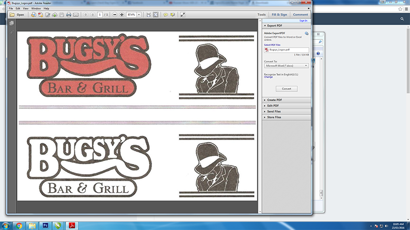Image resolution: width=410 pixels, height=230 pixels.
Task: Click the Select PDF File link
Action: click(x=272, y=45)
